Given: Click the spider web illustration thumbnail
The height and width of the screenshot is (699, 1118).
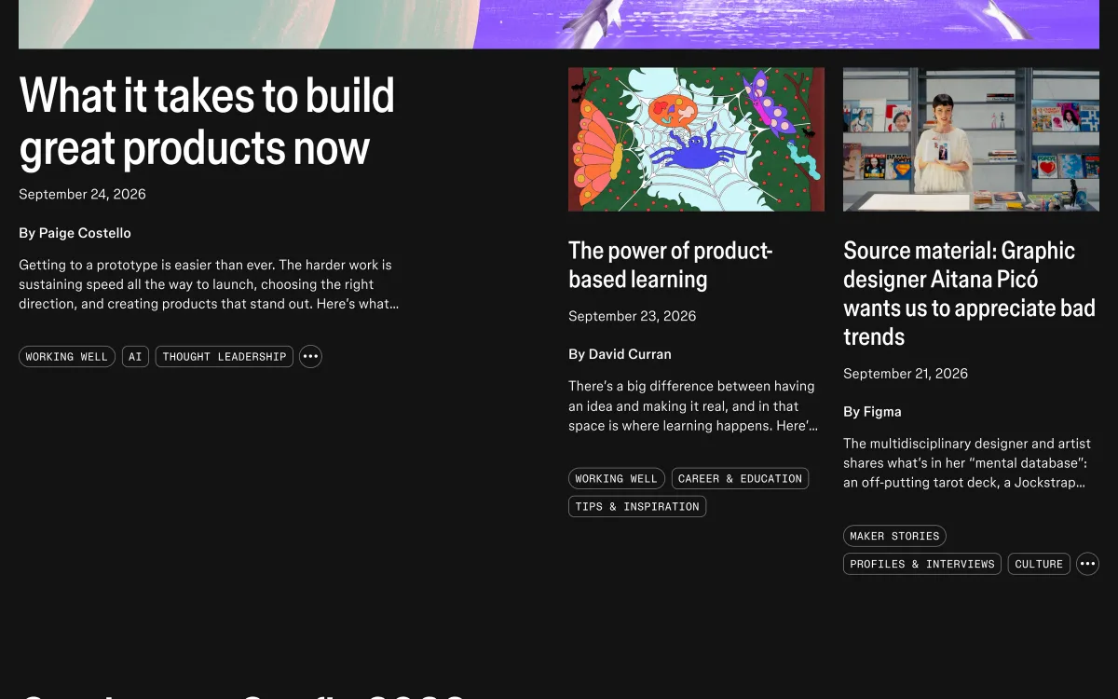Looking at the screenshot, I should pos(696,139).
